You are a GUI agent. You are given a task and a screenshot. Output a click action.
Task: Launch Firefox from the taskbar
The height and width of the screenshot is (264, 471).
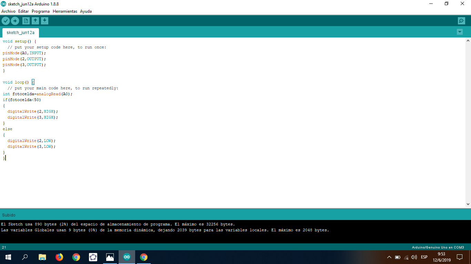coord(59,257)
